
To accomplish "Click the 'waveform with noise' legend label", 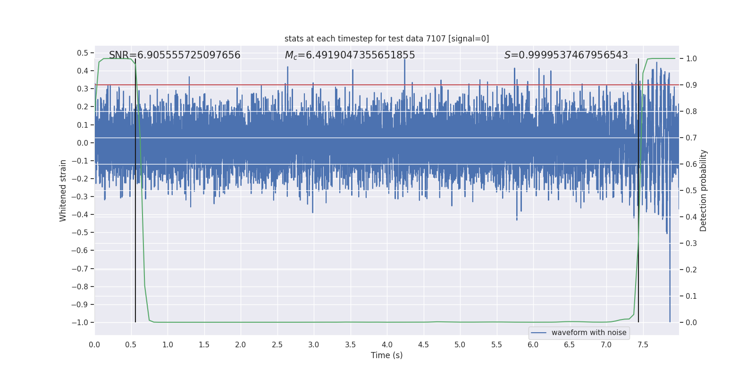I will tap(589, 333).
